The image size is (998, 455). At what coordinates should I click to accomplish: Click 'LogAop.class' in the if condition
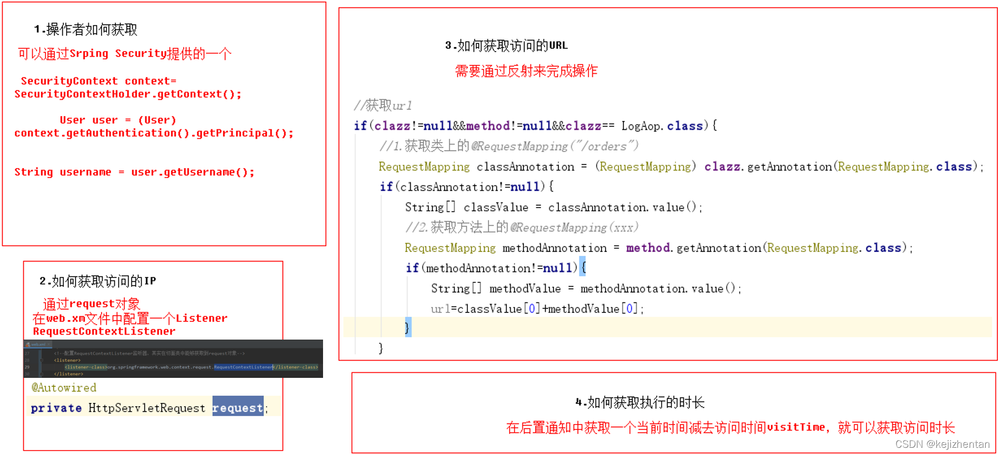click(662, 126)
